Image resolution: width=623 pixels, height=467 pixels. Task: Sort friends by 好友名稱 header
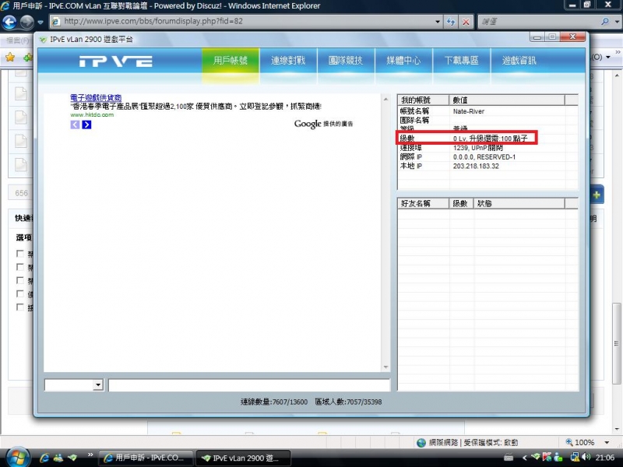(x=423, y=203)
